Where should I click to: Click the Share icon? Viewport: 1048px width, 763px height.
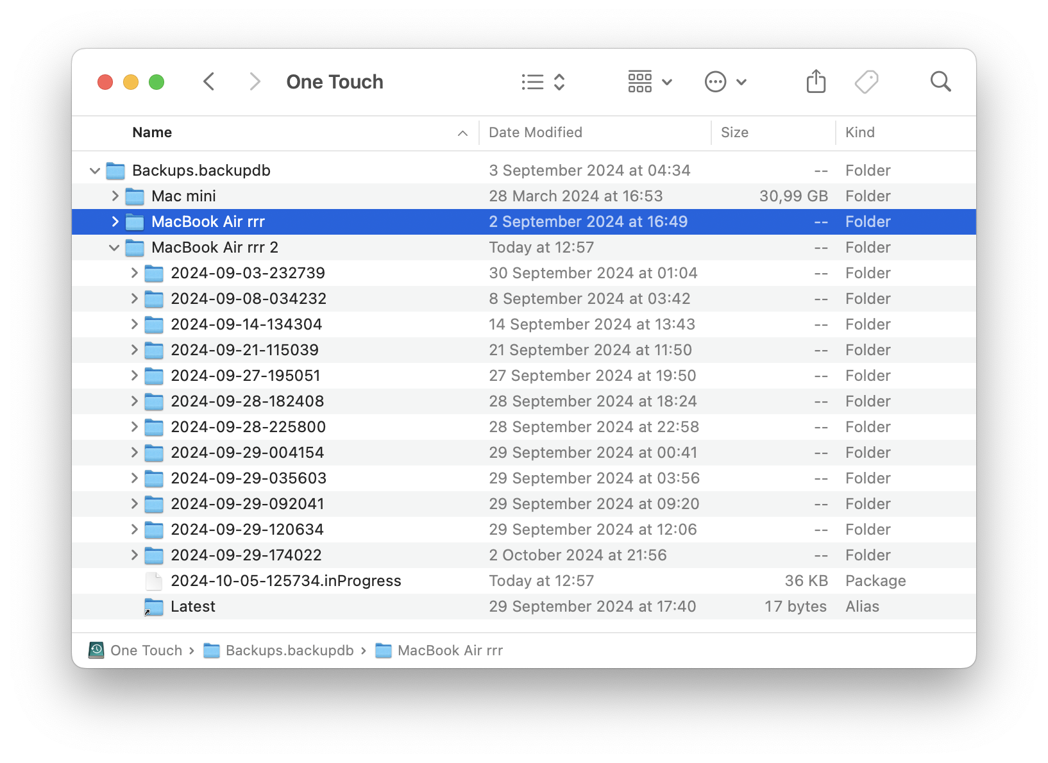pyautogui.click(x=816, y=81)
